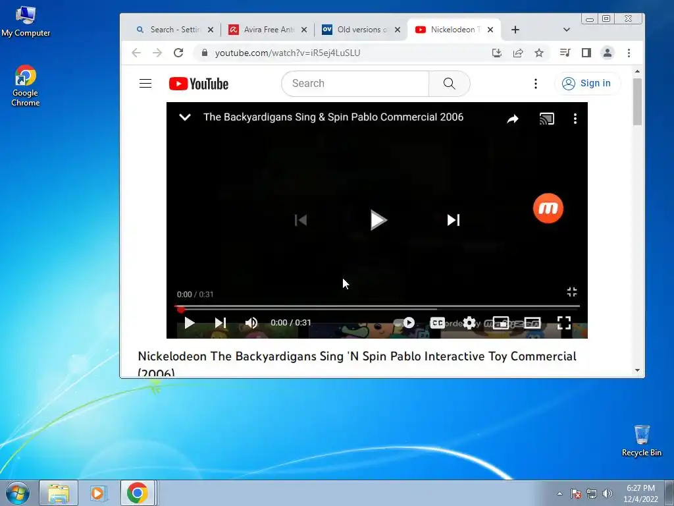Seek on the video progress bar
Screen dimensions: 674x506
377,306
